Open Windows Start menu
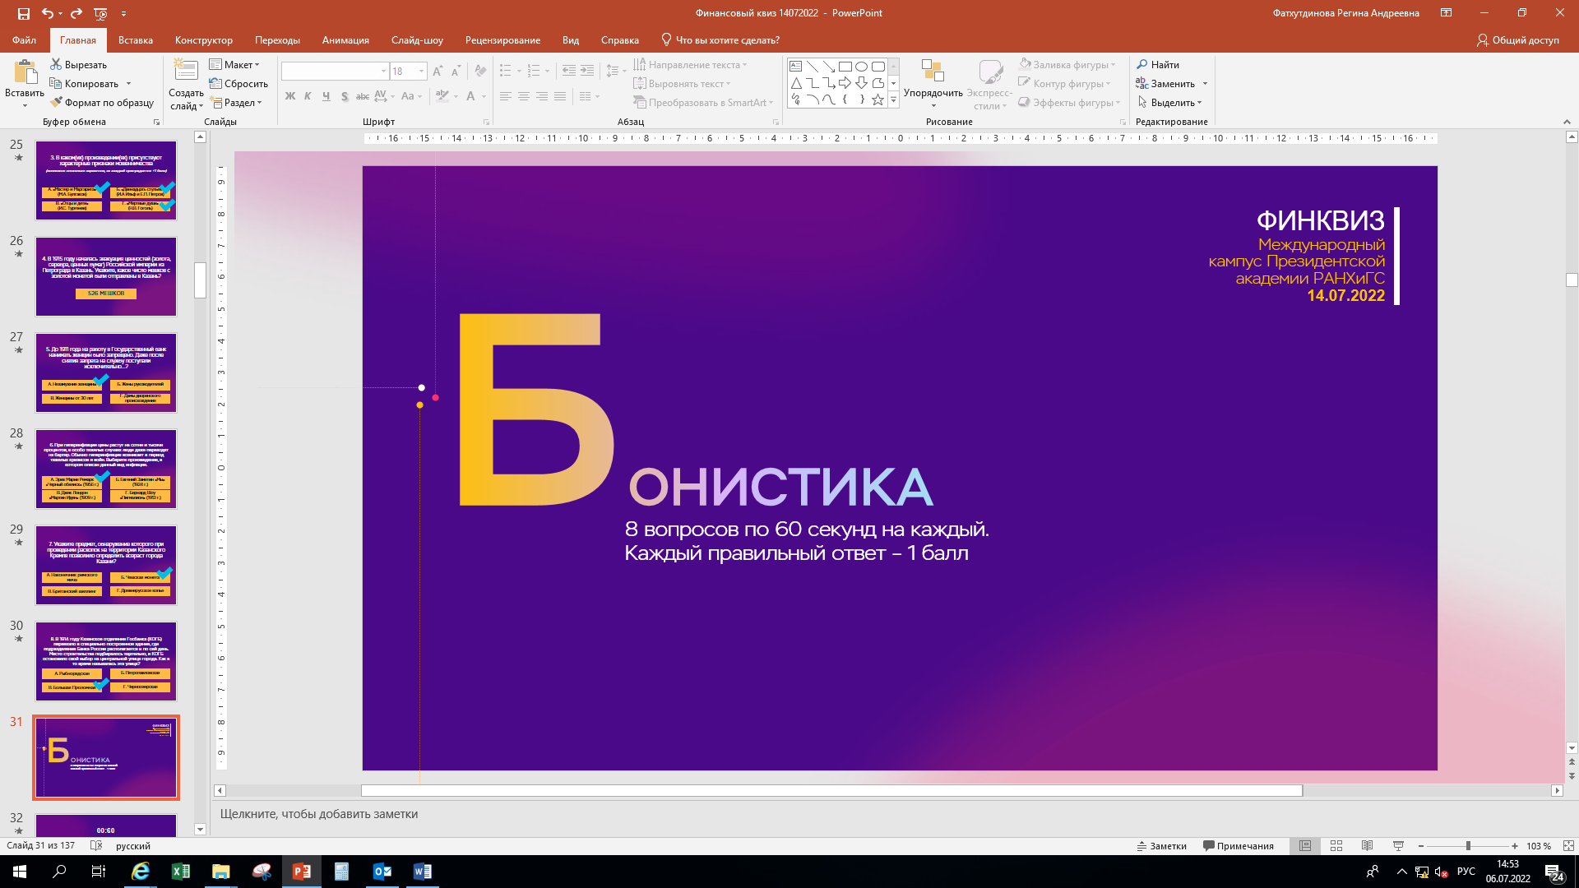 click(x=20, y=872)
